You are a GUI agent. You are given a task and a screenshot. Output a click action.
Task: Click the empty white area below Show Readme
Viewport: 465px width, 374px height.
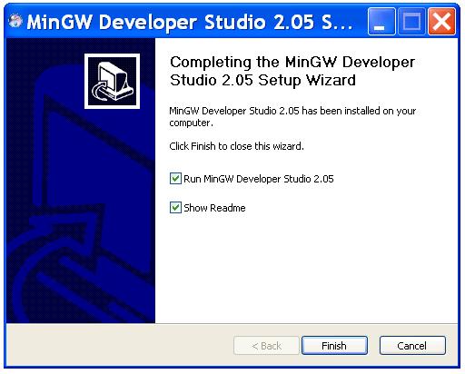pyautogui.click(x=306, y=266)
